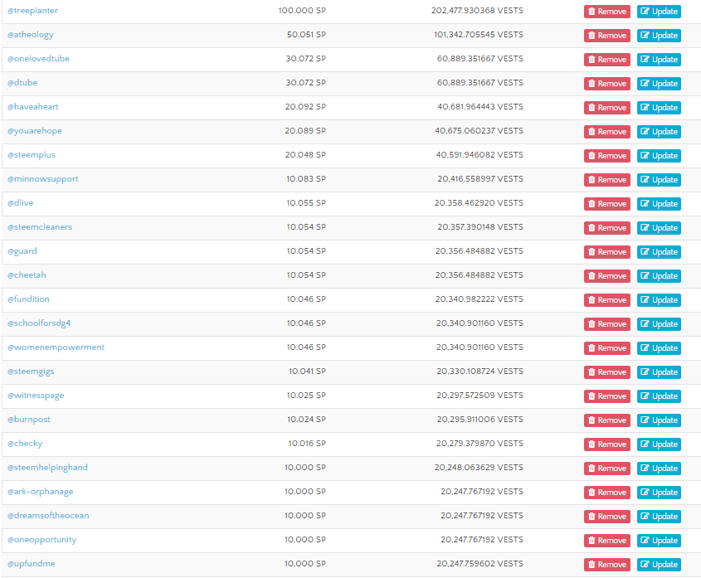Open the @fundition account link
The width and height of the screenshot is (701, 578).
click(28, 299)
